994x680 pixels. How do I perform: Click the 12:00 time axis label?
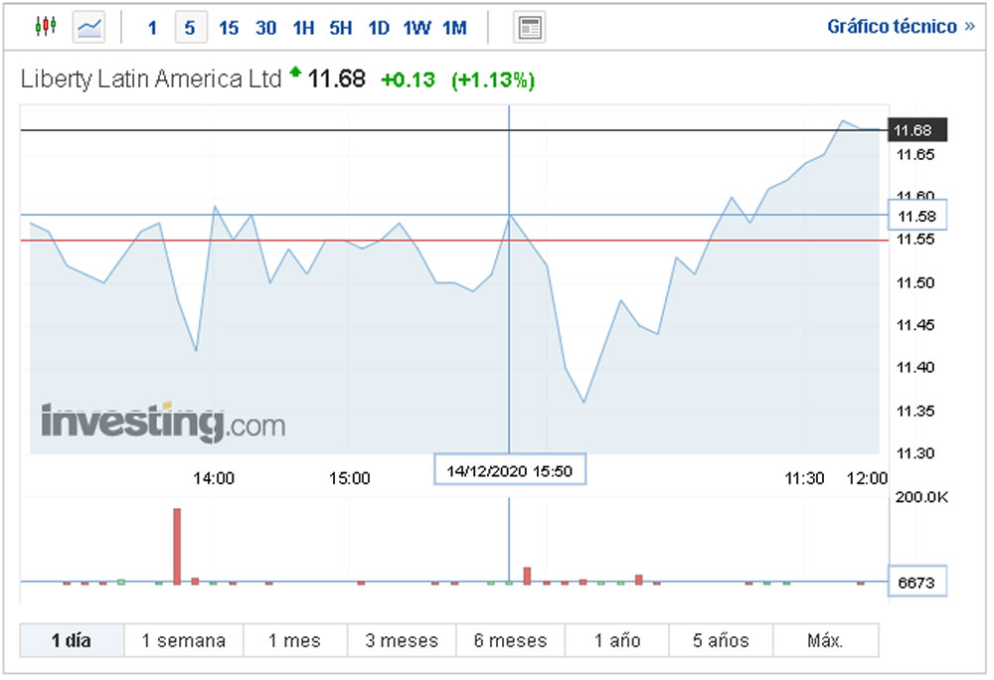[867, 478]
